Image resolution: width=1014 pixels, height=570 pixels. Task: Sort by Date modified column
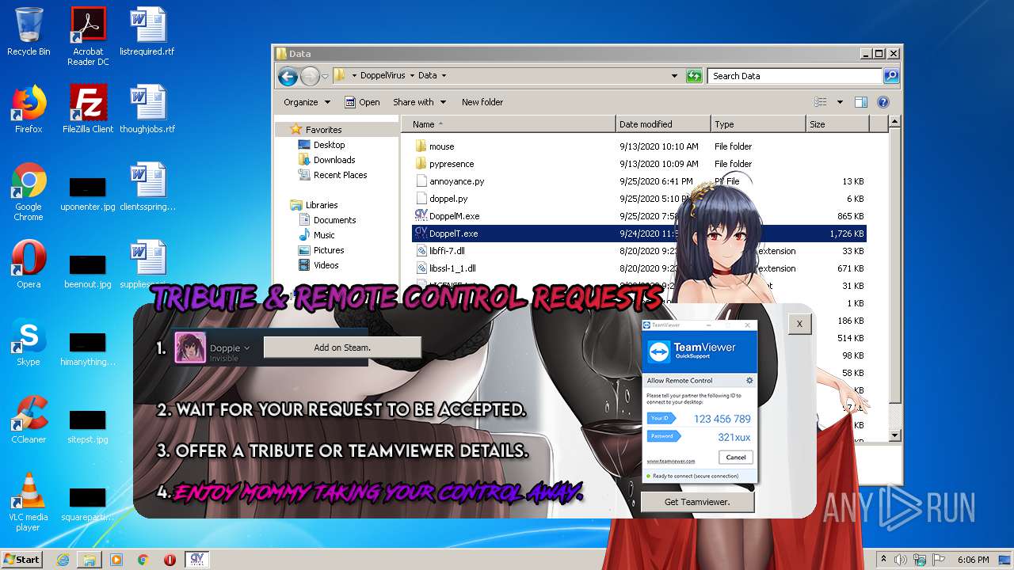pos(663,124)
